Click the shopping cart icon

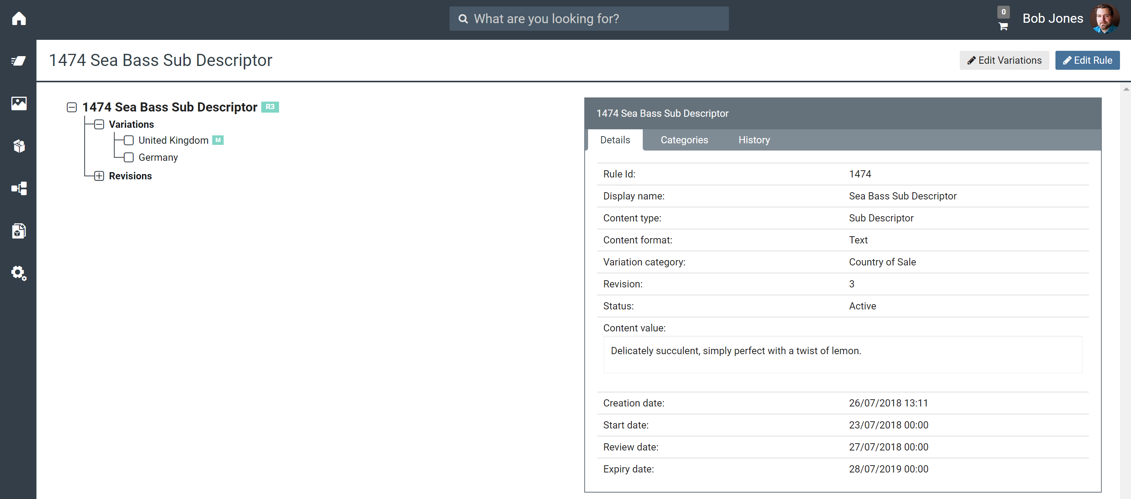pyautogui.click(x=1003, y=26)
